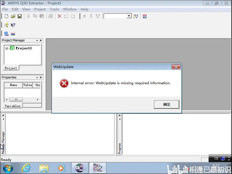Open the Project menu
This screenshot has height=174, width=232.
pyautogui.click(x=40, y=9)
